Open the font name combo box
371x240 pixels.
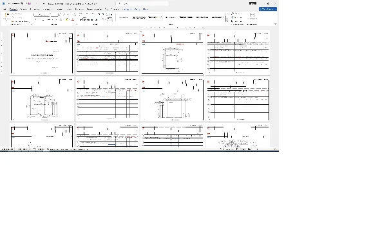pyautogui.click(x=43, y=15)
